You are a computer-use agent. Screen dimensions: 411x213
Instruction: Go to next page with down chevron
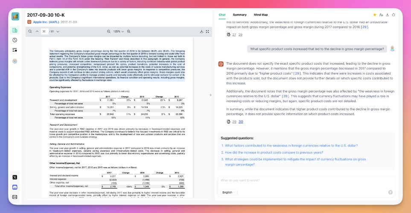(x=58, y=32)
